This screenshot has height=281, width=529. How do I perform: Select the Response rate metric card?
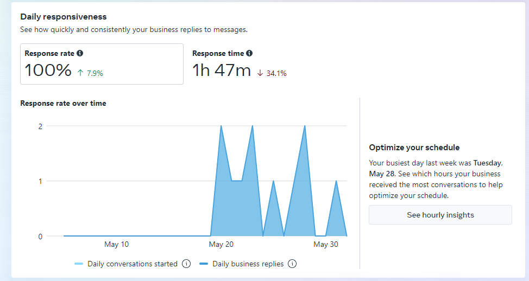click(102, 64)
